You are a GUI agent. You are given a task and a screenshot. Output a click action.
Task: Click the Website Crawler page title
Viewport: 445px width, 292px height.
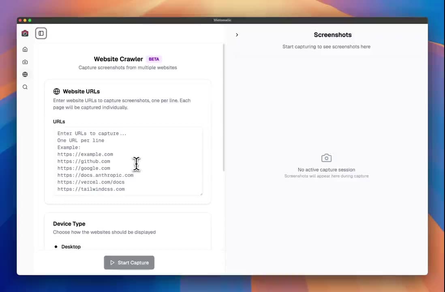(118, 59)
